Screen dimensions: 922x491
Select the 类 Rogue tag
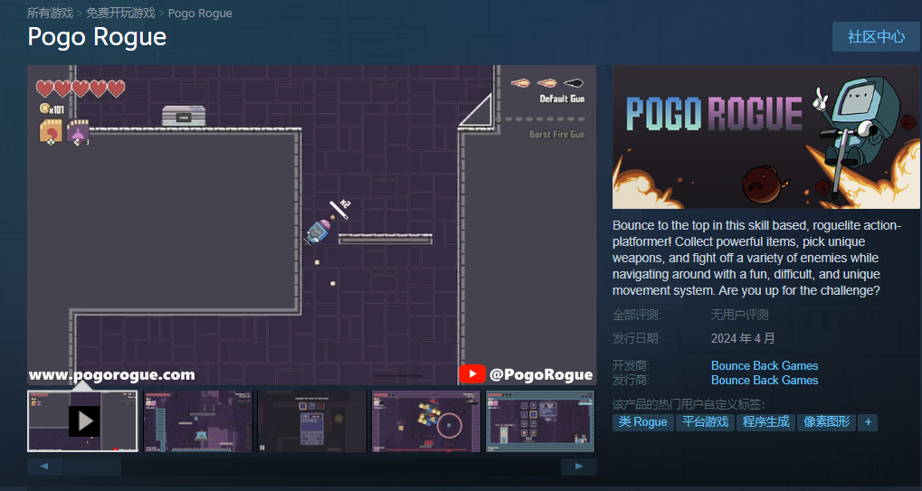pyautogui.click(x=642, y=422)
